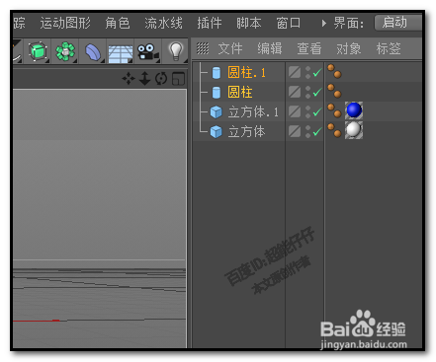Toggle layer box for 立方体.1
Screen dimensions: 436x362
(295, 111)
